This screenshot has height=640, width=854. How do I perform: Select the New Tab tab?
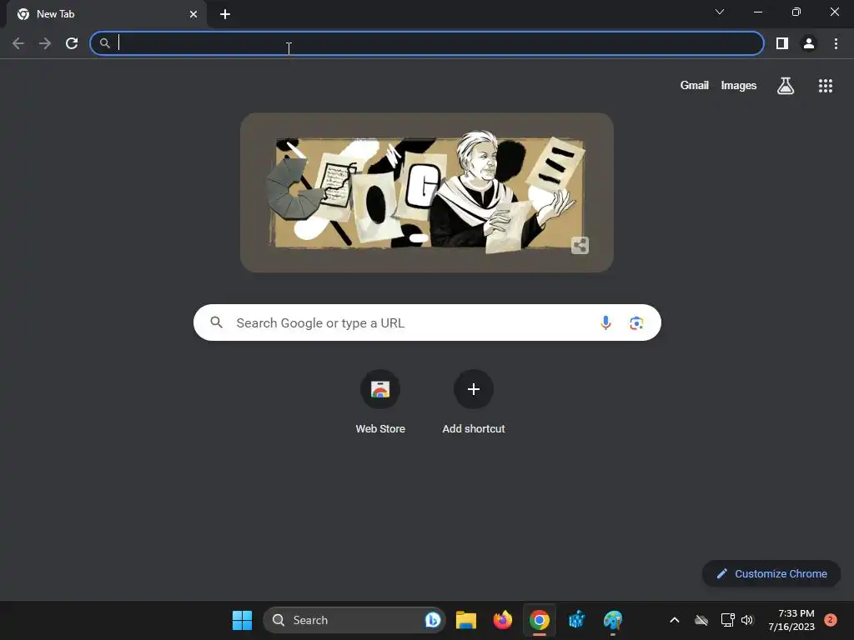(x=106, y=14)
